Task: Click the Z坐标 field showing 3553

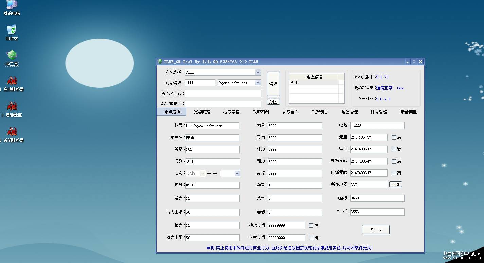Action: (x=377, y=212)
